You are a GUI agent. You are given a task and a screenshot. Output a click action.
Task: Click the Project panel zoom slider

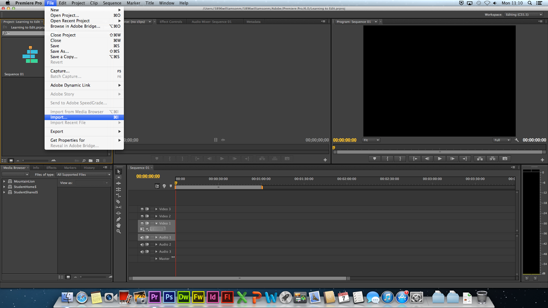[x=36, y=161]
